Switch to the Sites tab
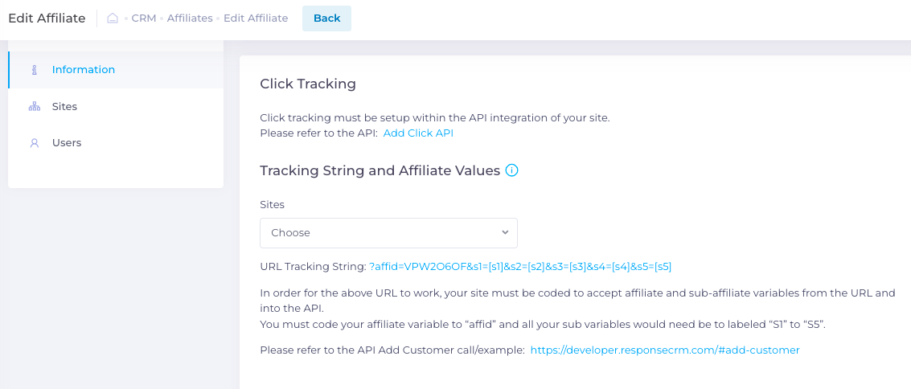The image size is (911, 389). (116, 107)
